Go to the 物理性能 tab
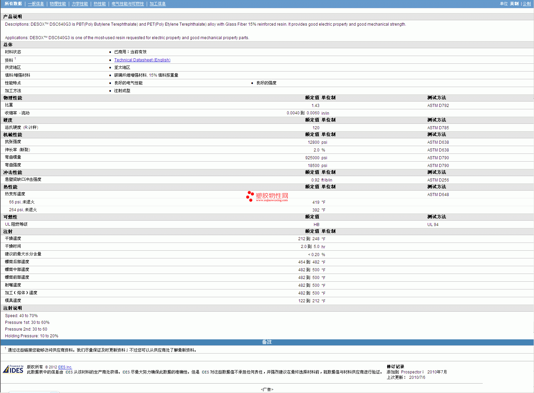Viewport: 534px width, 393px height. 58,4
